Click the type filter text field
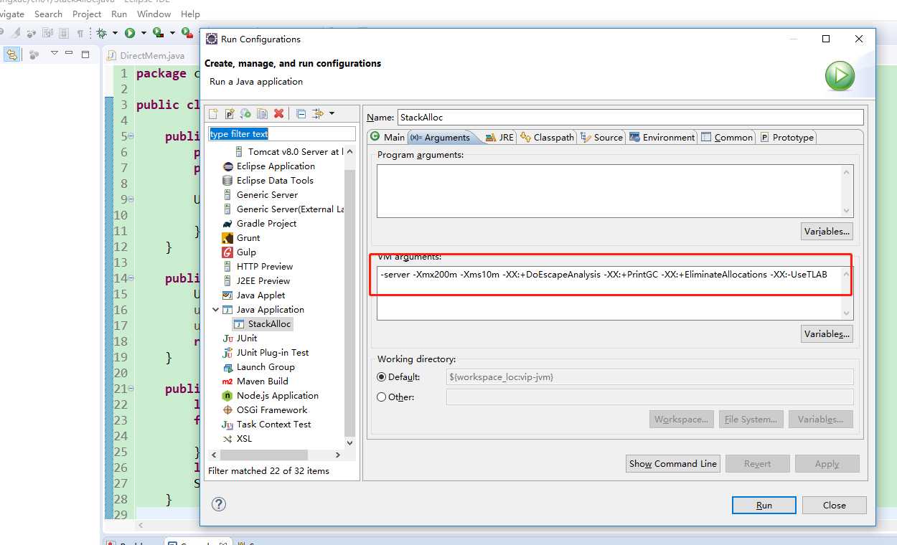The image size is (897, 545). pos(282,134)
